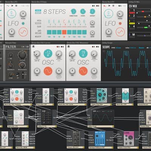151x151 pixels.
Task: Click the FM knob in the +12 OSC block
Action: click(37, 54)
